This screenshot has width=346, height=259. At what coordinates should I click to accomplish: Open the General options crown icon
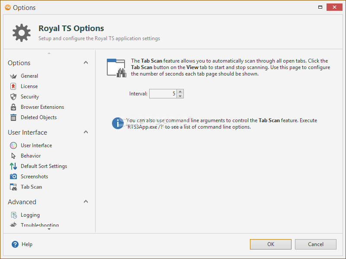pos(13,76)
